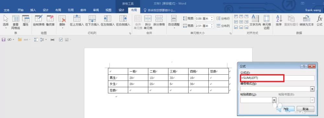Switch to the Home (开始) tab
This screenshot has width=324, height=118.
click(x=20, y=10)
